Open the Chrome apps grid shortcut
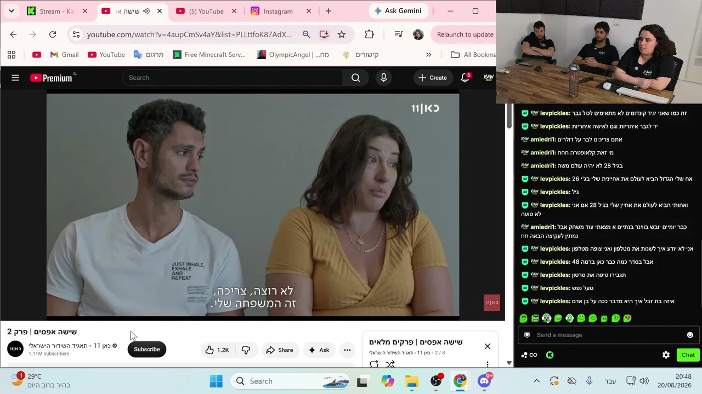702x394 pixels. pos(12,55)
